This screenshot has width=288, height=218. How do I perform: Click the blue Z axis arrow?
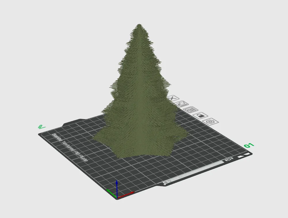(x=117, y=188)
